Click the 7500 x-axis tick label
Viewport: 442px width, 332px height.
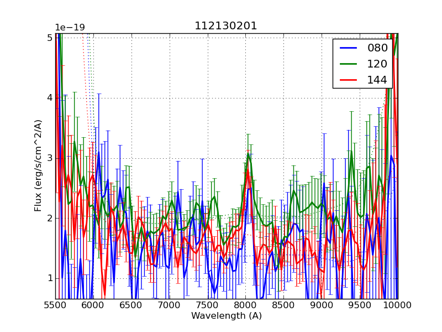click(x=208, y=305)
